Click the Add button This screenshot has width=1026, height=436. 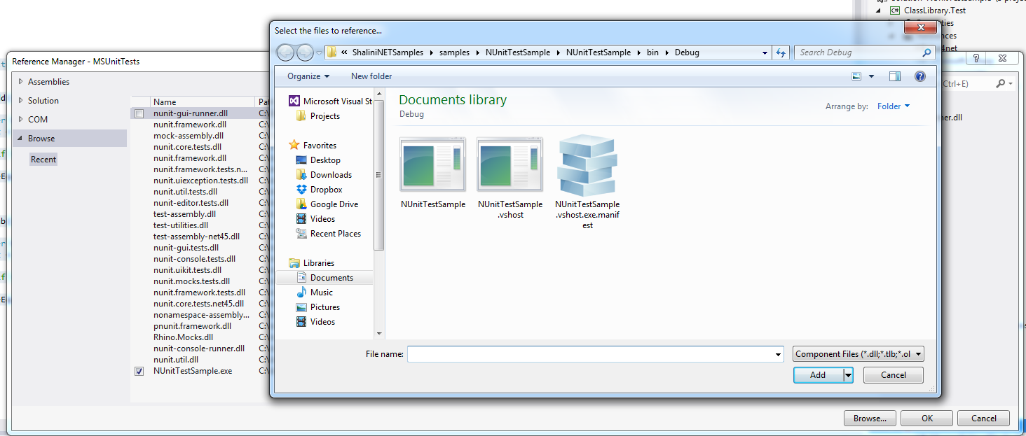(816, 374)
